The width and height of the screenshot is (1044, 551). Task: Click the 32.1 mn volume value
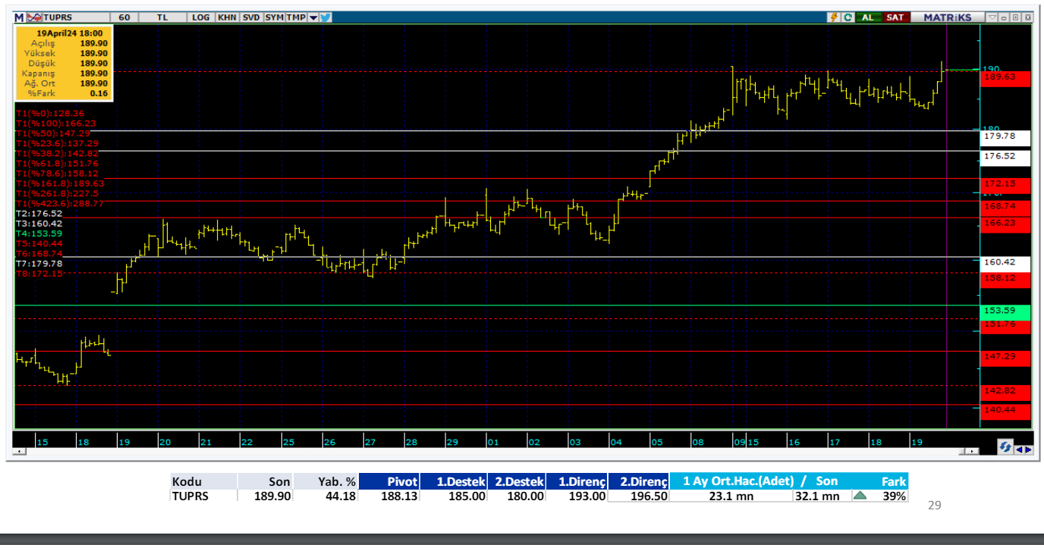[x=818, y=496]
